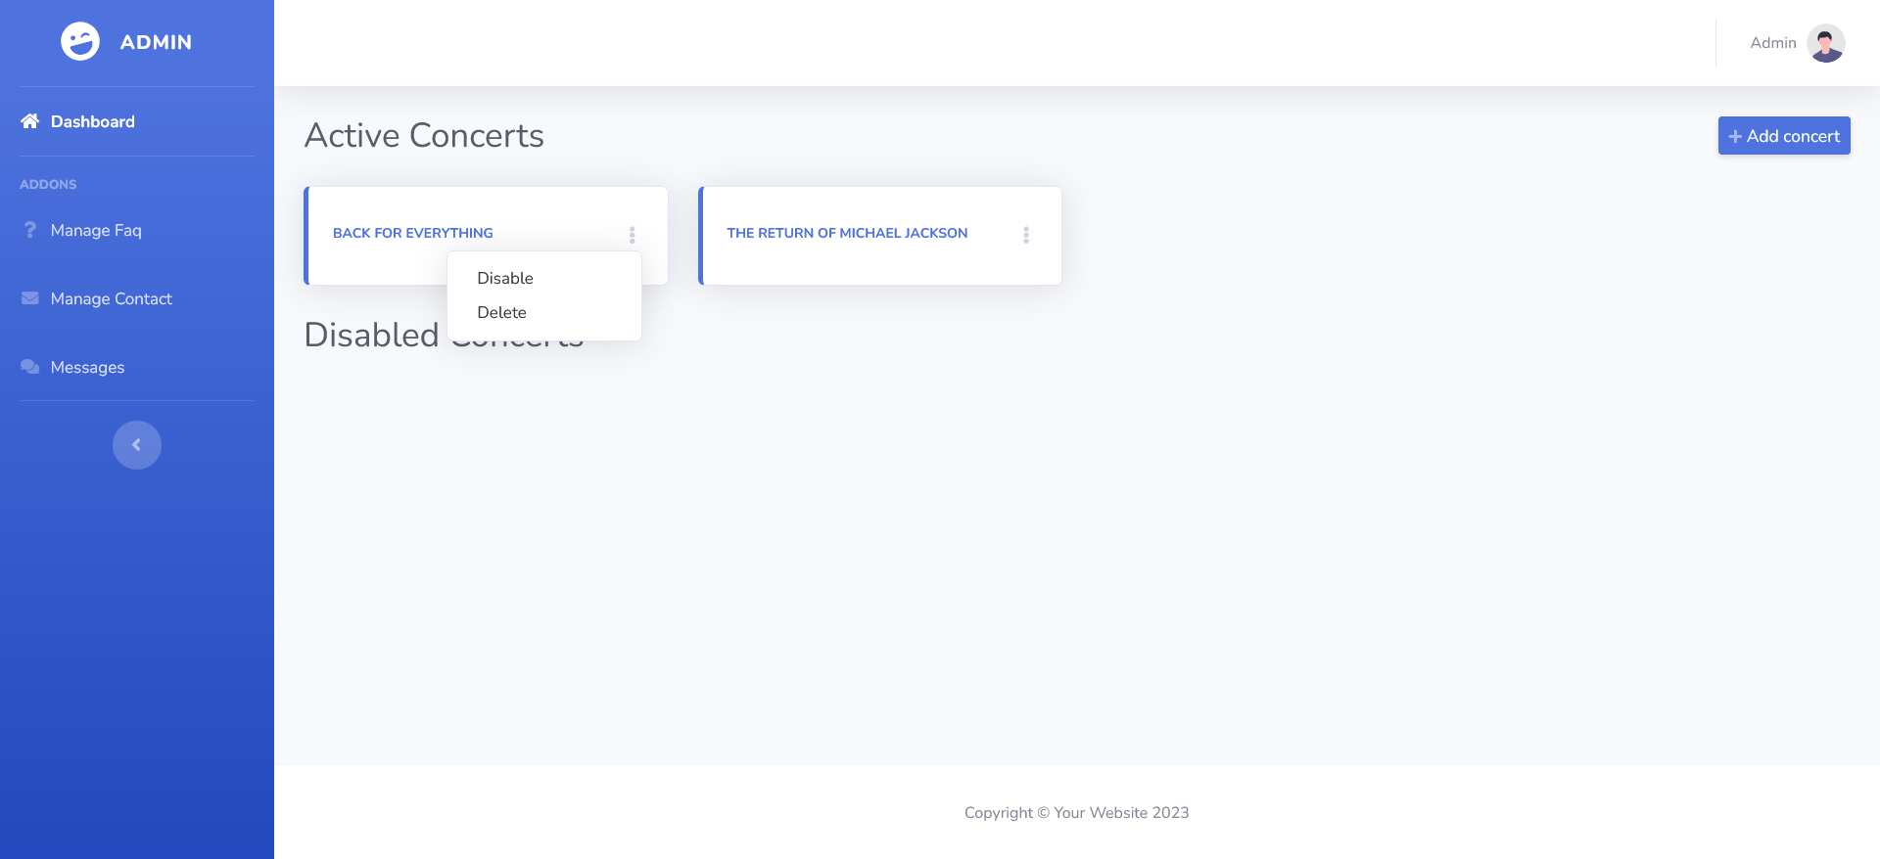Go to the Manage Faq page
1880x859 pixels.
[x=96, y=230]
